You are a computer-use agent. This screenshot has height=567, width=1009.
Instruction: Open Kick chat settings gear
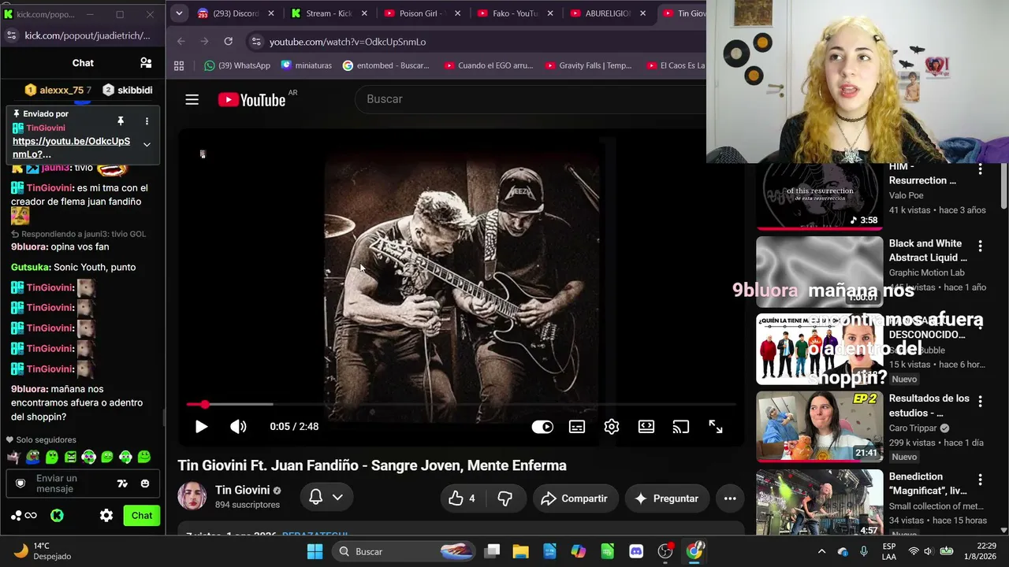pos(106,516)
